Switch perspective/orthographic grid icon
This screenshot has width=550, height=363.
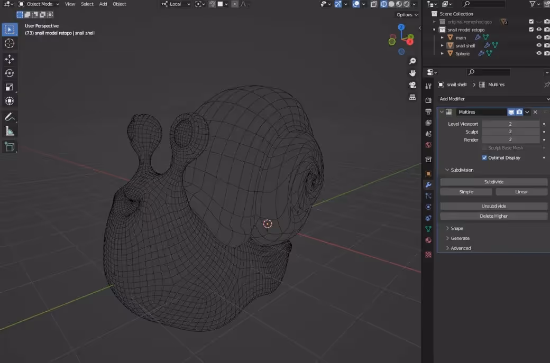412,97
